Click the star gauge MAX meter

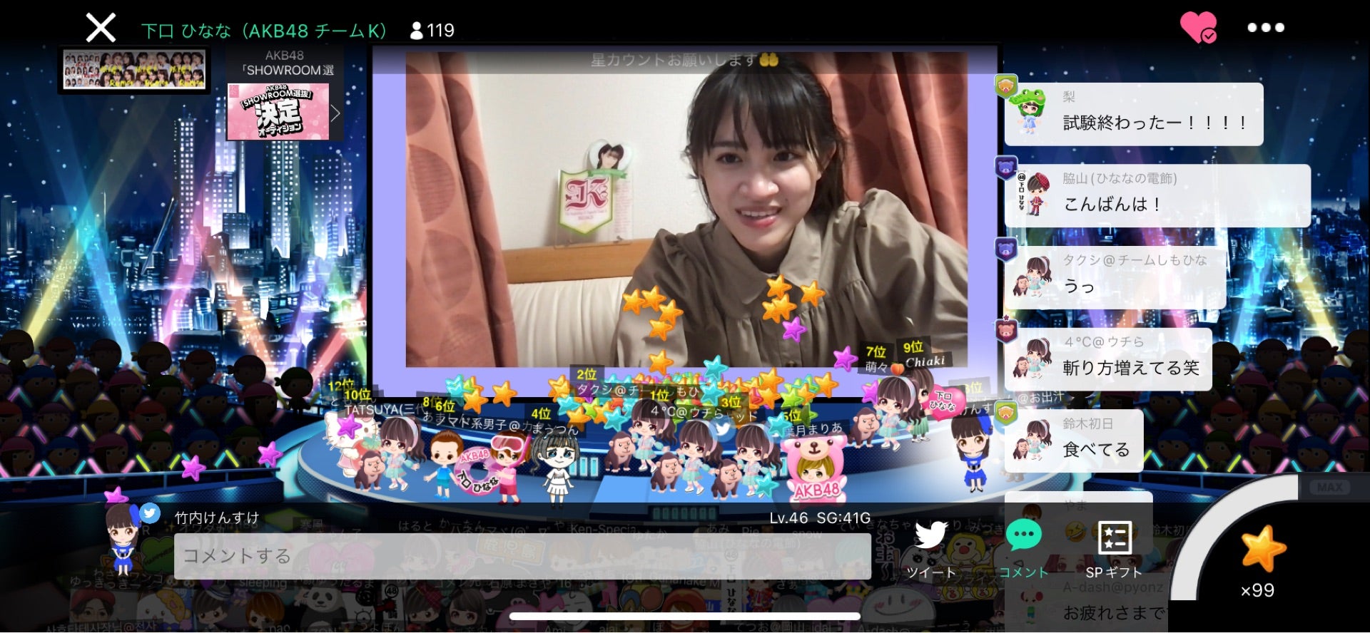1329,488
